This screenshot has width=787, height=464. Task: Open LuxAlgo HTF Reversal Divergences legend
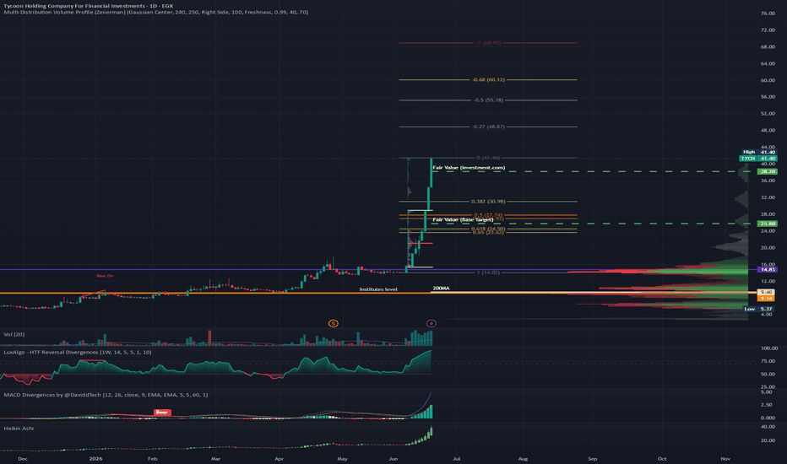click(78, 352)
